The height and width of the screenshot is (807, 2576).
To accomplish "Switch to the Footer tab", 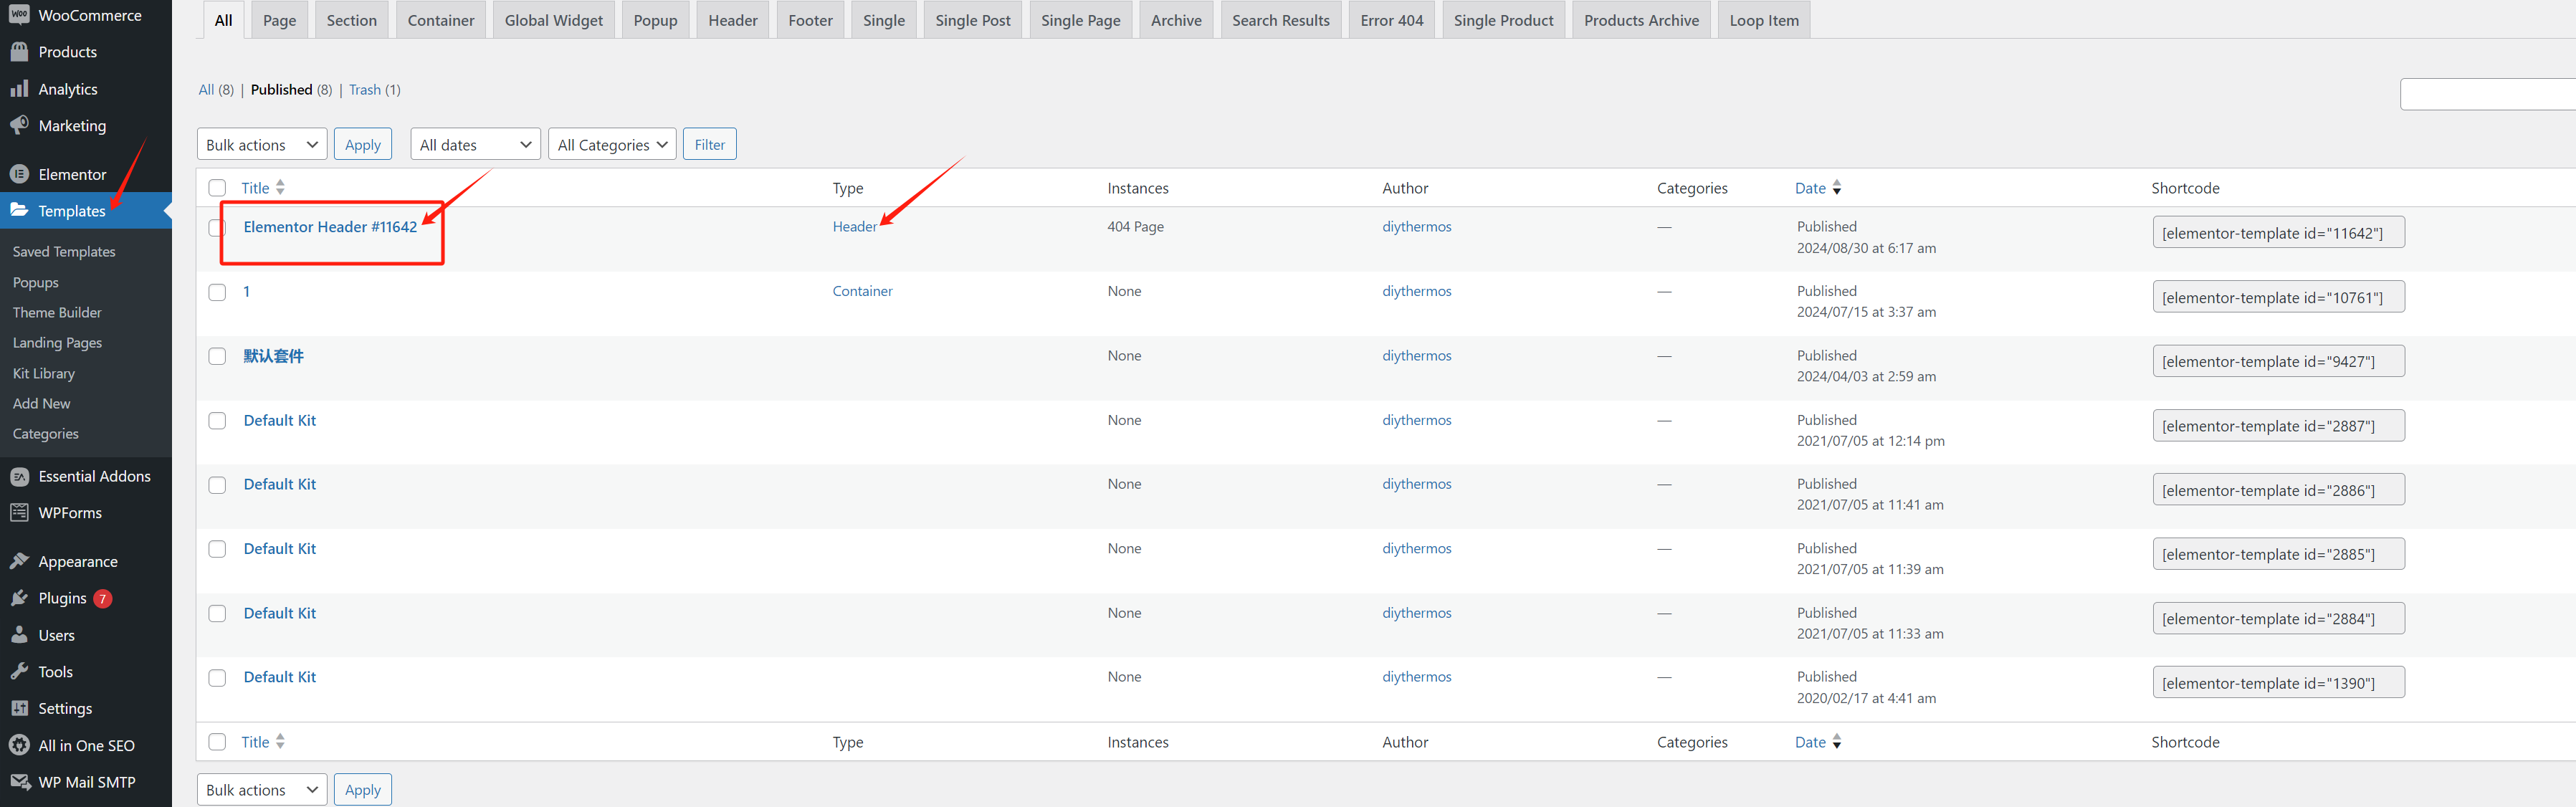I will (809, 20).
